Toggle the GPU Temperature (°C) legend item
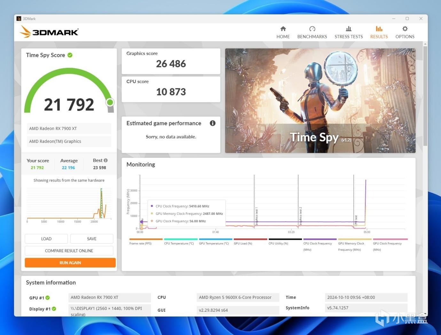This screenshot has width=441, height=335. [x=216, y=242]
